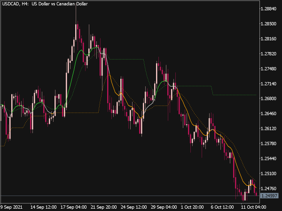
Task: Click the 1.26120 price scale label
Action: click(268, 128)
